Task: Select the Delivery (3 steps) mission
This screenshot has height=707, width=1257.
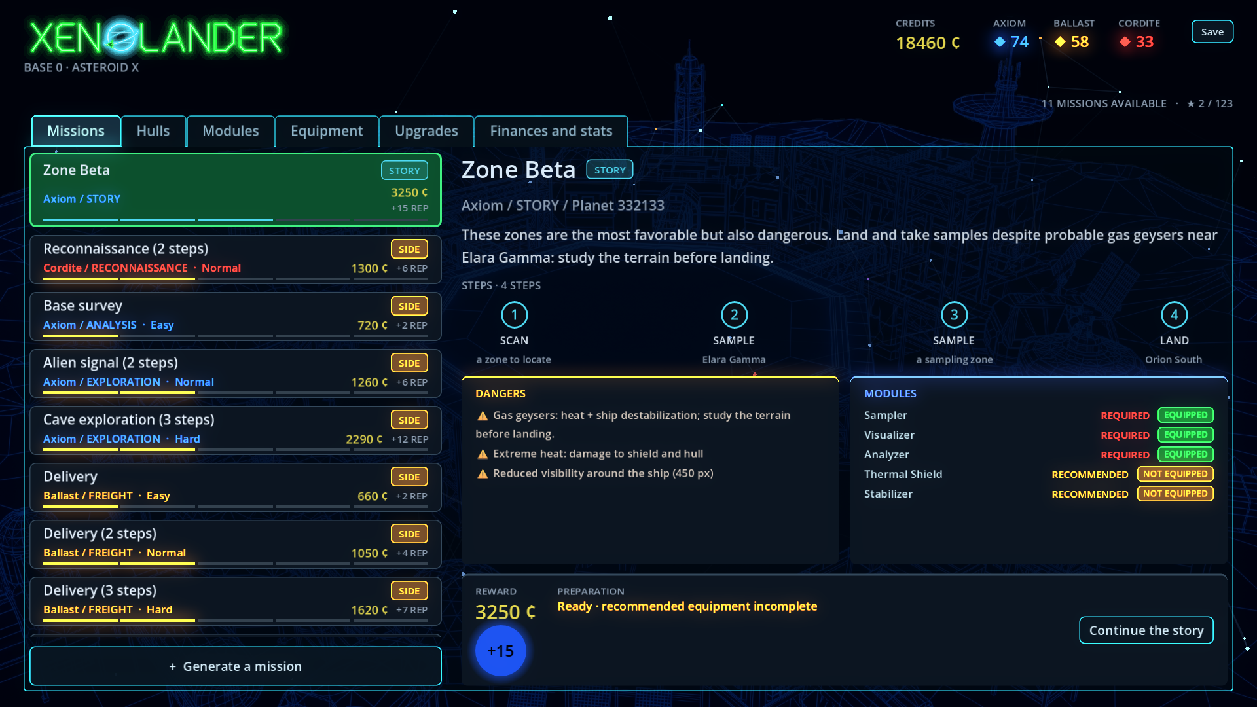Action: pyautogui.click(x=236, y=602)
